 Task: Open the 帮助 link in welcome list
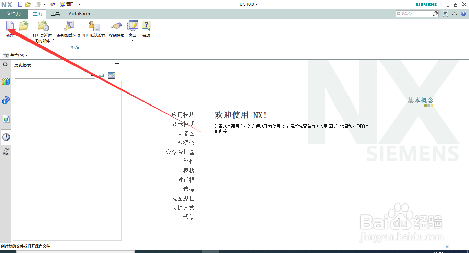[189, 217]
